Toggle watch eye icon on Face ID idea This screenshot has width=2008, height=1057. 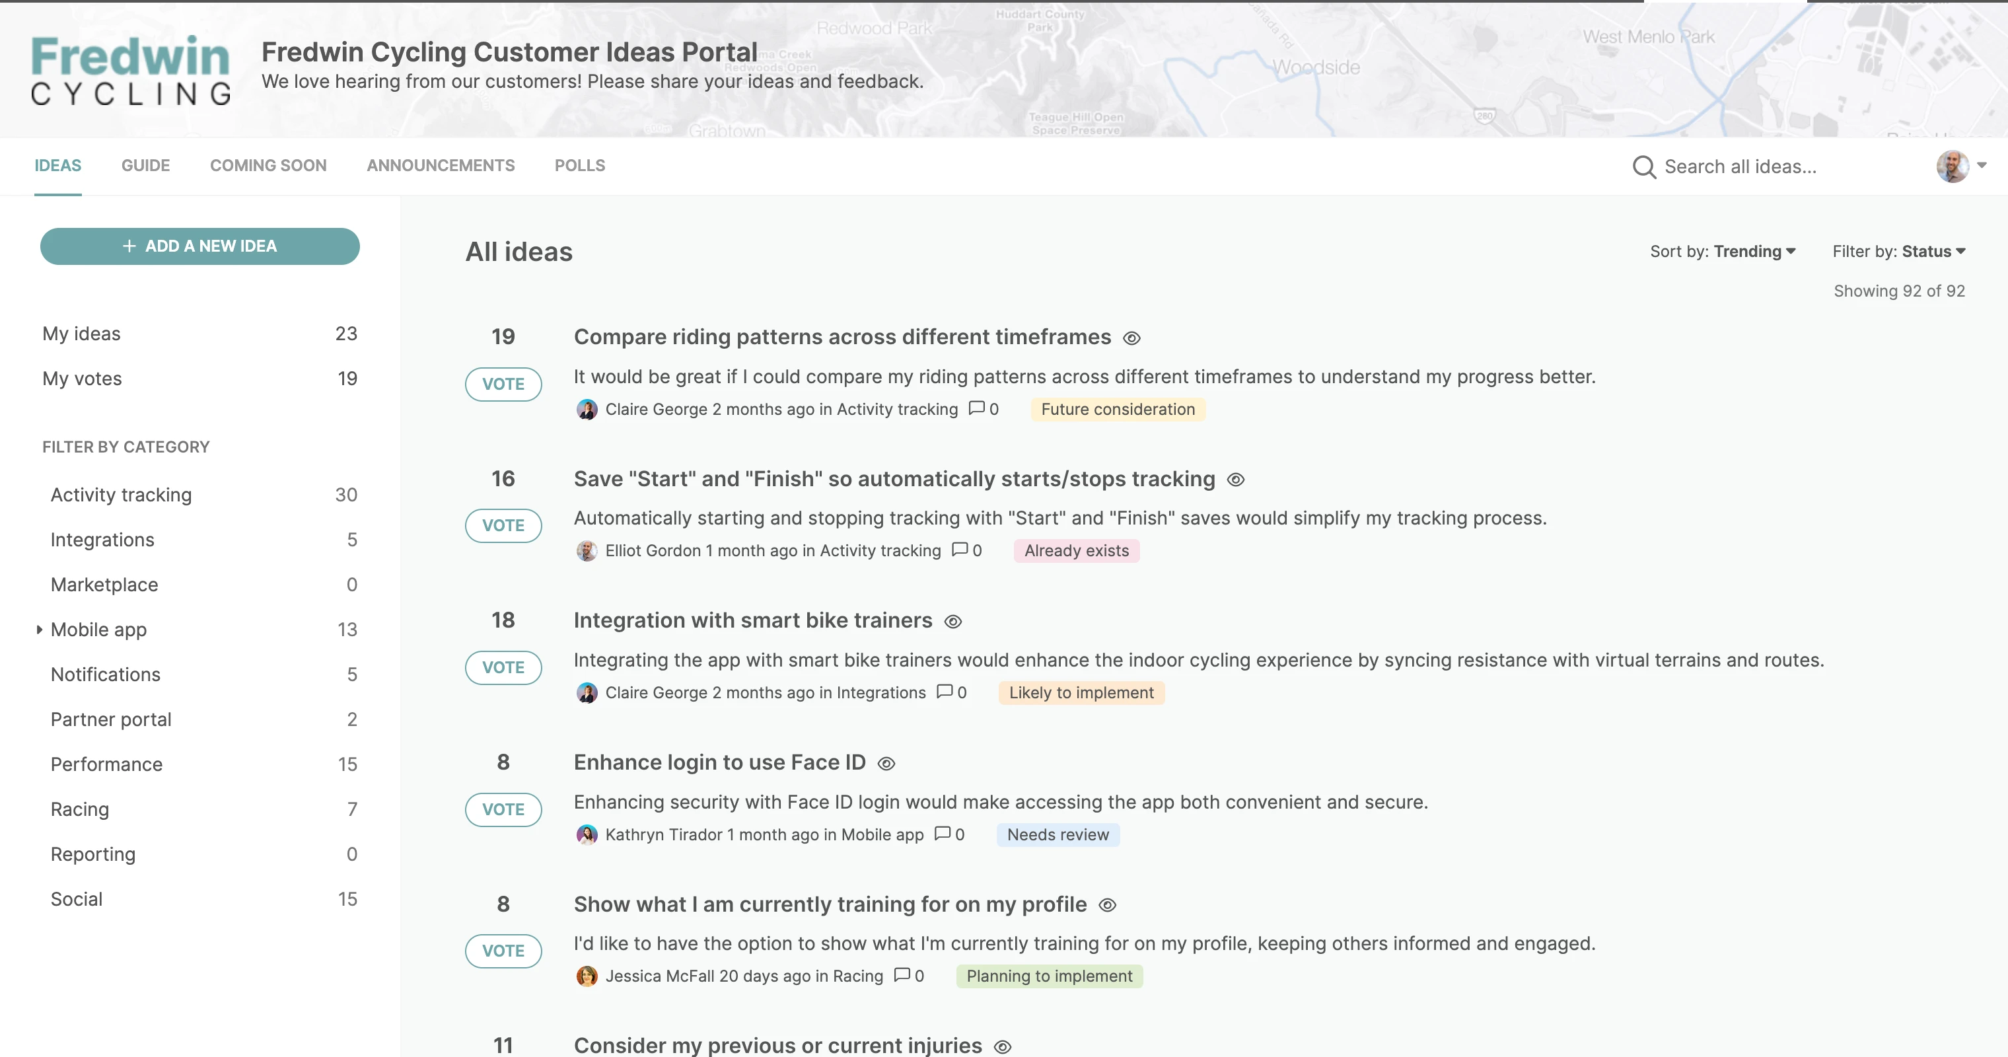[886, 764]
